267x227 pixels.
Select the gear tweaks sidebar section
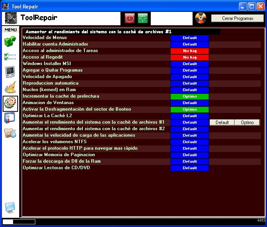click(10, 103)
